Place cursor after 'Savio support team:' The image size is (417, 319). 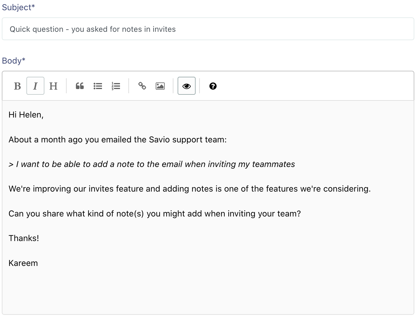(227, 140)
